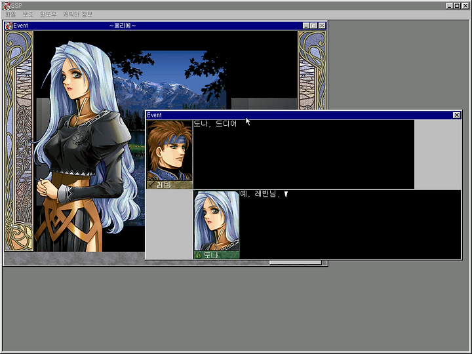Click the dialogue line '도나, 드디어'

click(215, 124)
